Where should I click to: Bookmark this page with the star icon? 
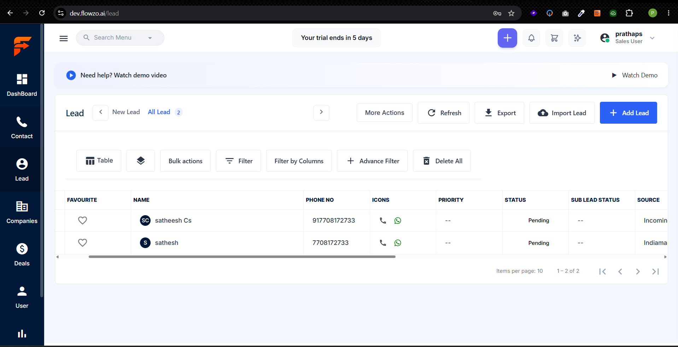coord(511,13)
